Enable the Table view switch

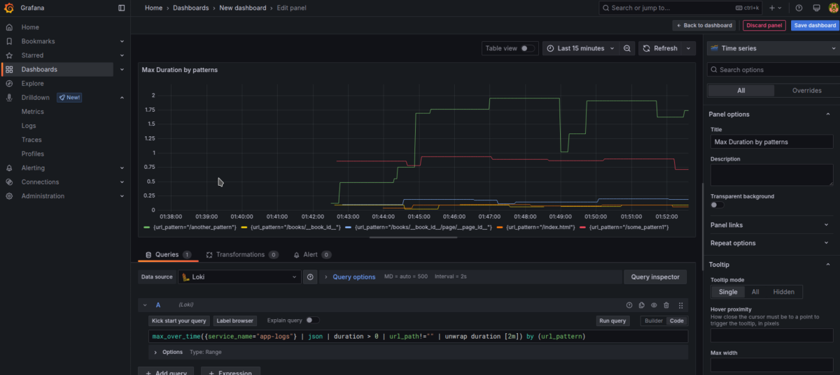[528, 48]
